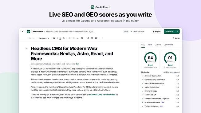Open the Paragraph style dropdown
The width and height of the screenshot is (201, 113).
[44, 38]
